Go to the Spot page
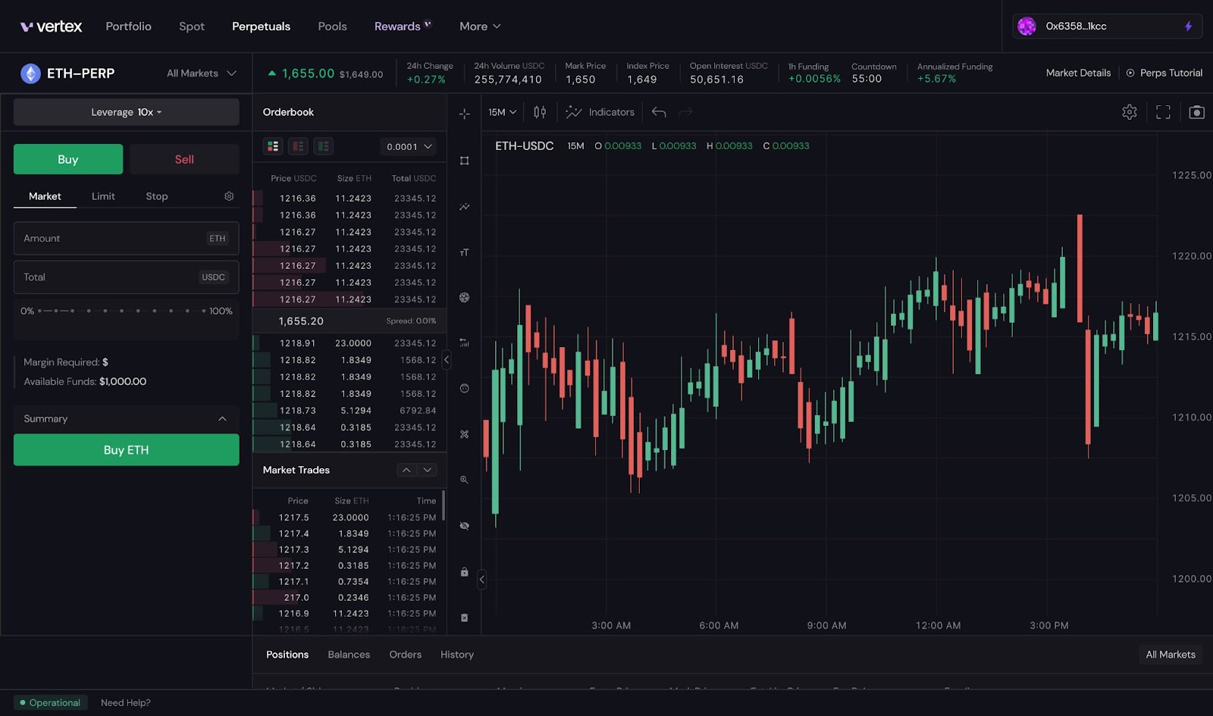The image size is (1213, 716). click(192, 27)
